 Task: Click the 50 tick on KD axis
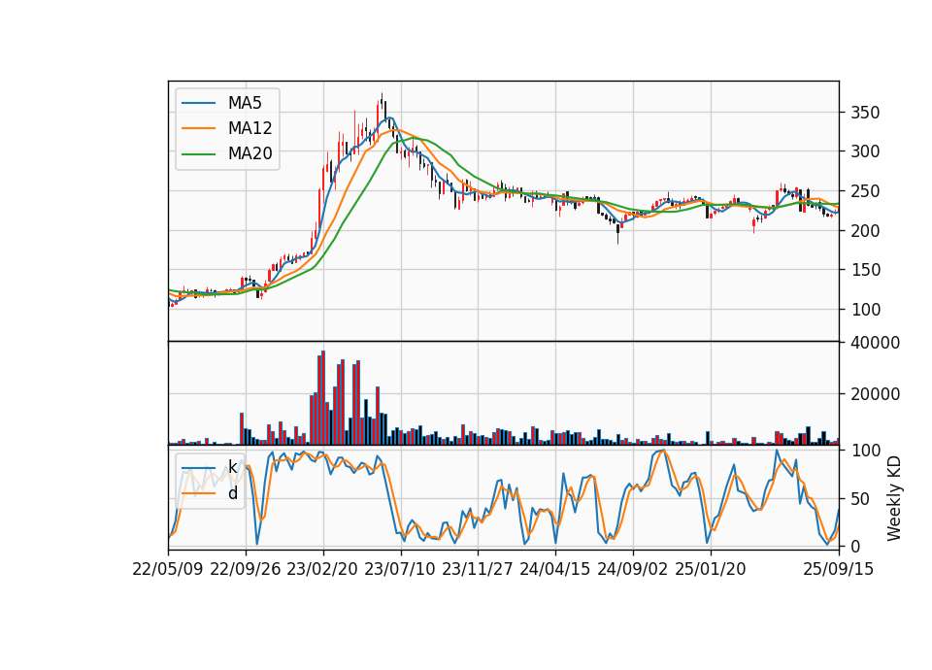click(860, 499)
